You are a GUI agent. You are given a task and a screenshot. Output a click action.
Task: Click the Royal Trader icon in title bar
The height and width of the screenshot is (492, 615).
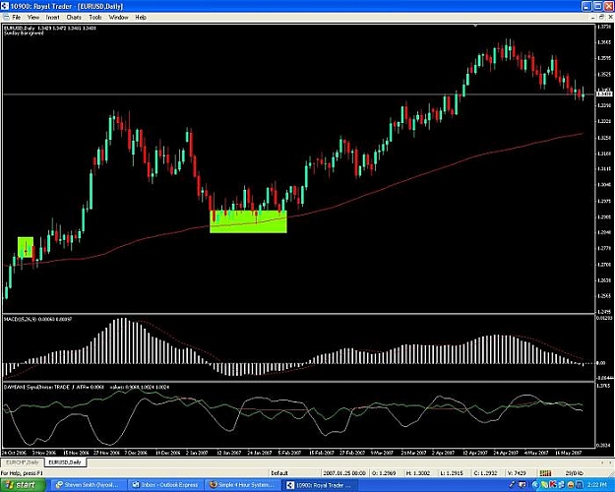coord(5,6)
